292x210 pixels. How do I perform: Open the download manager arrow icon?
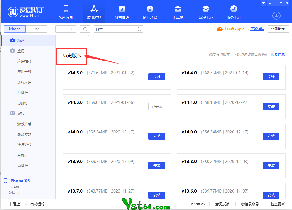[x=277, y=16]
